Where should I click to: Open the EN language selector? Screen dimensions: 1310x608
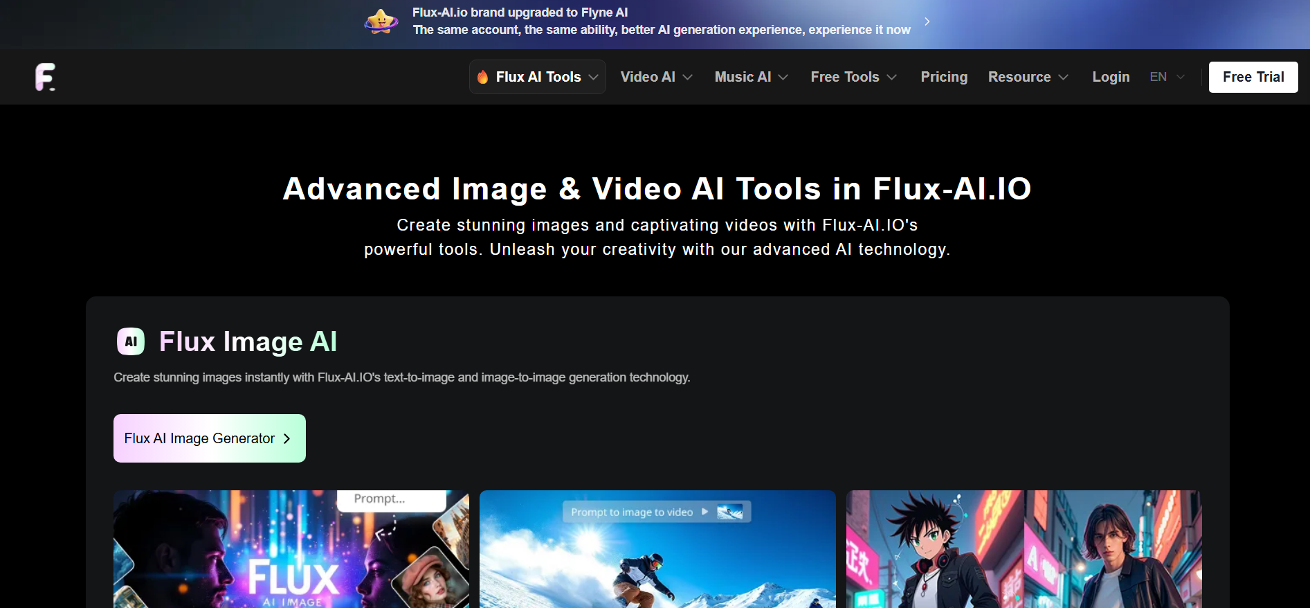click(x=1167, y=77)
